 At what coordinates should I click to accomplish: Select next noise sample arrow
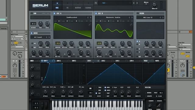[49, 37]
